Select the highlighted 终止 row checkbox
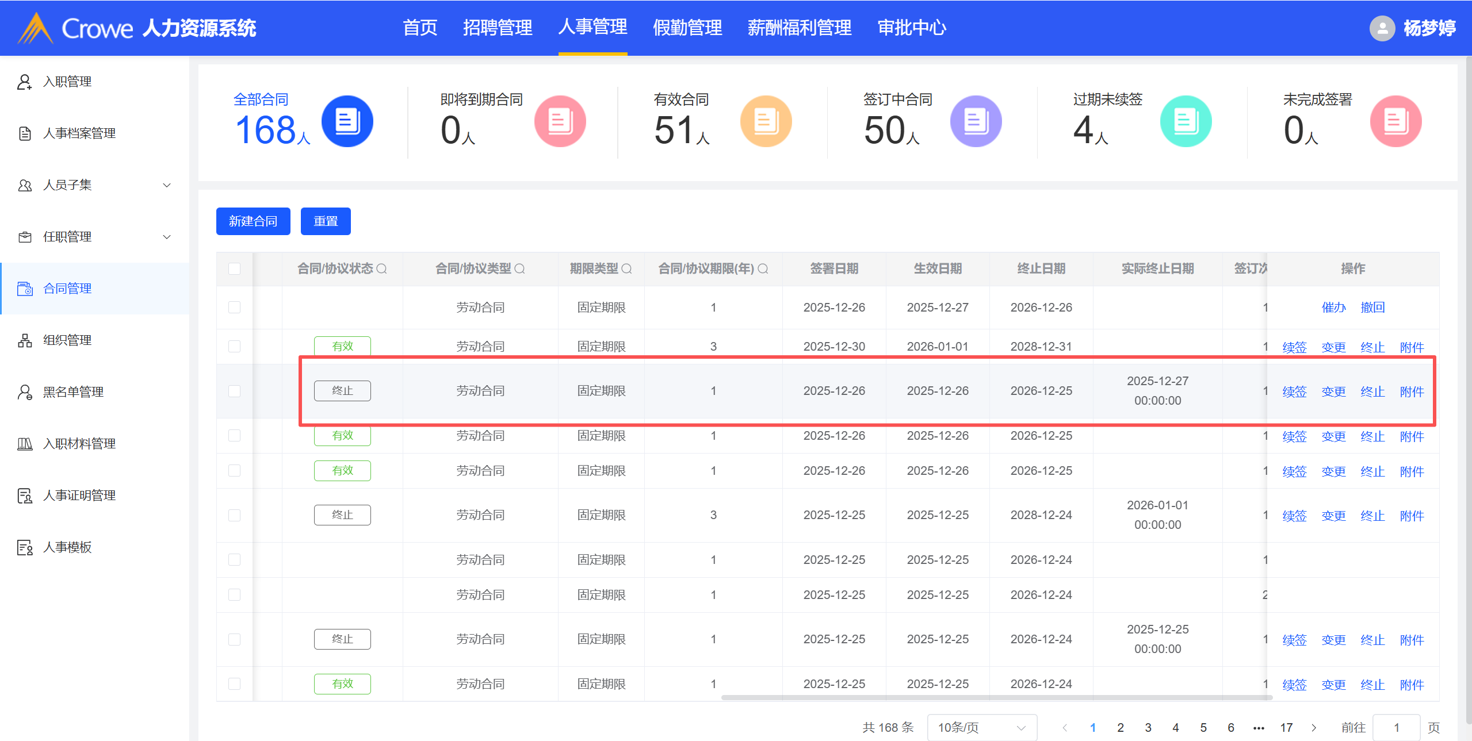Screen dimensions: 1472x741 coord(234,391)
